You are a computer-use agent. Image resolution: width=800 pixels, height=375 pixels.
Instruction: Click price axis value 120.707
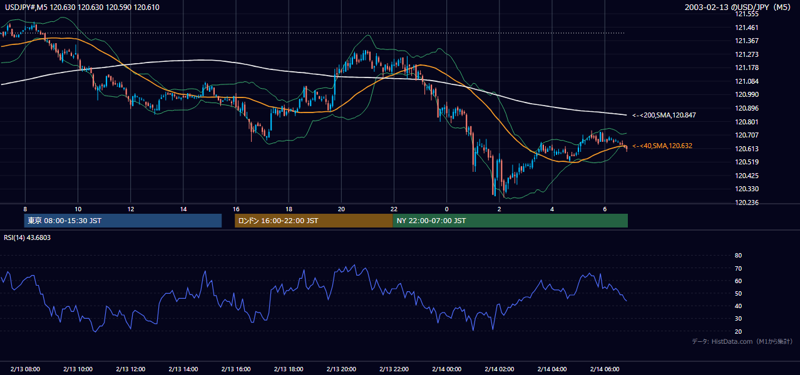coord(747,135)
